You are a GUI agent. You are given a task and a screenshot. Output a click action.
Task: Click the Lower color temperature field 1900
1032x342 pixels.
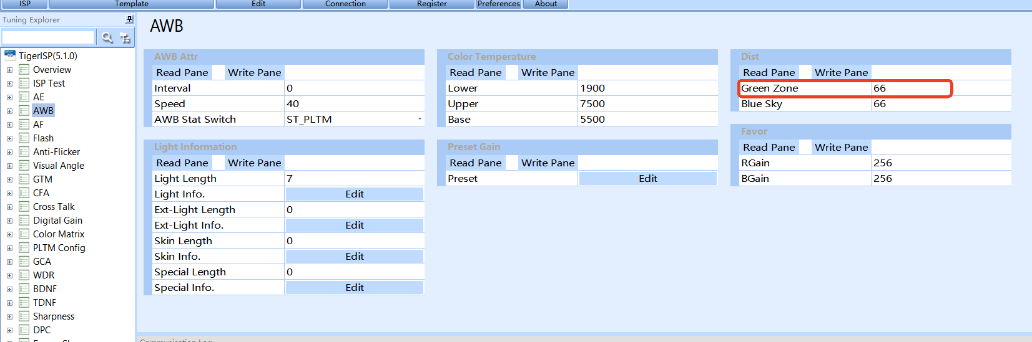coord(648,88)
